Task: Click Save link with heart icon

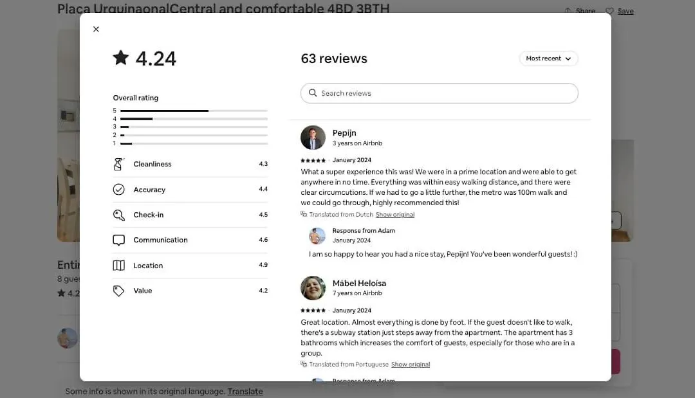Action: pyautogui.click(x=620, y=11)
